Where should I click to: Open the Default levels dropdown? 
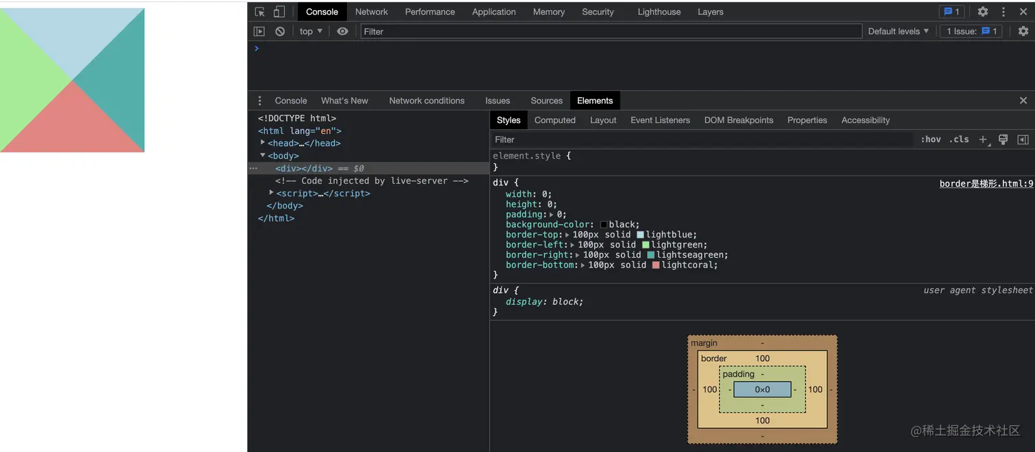[898, 31]
